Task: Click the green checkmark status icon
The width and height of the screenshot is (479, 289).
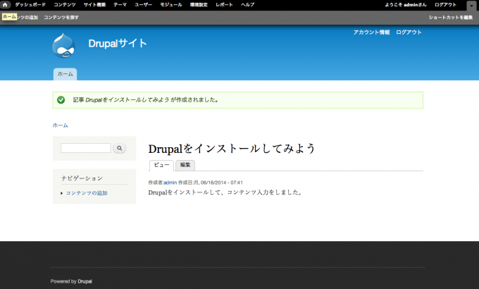Action: click(x=61, y=100)
